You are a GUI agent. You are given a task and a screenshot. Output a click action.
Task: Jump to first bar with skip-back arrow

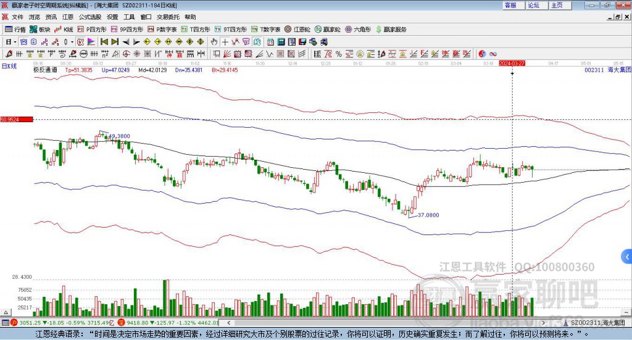tap(104, 42)
